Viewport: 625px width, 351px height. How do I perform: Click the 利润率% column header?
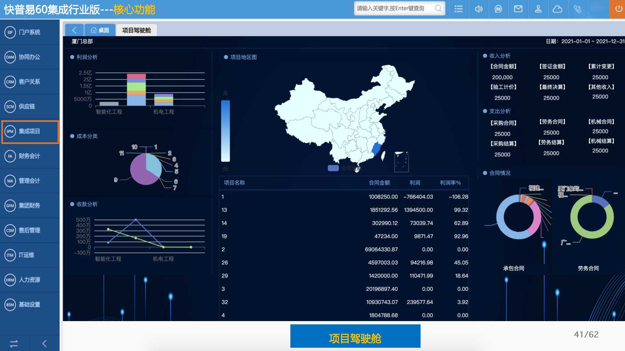tap(450, 183)
